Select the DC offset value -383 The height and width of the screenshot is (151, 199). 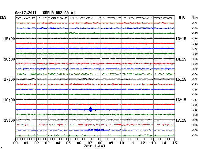point(194,100)
